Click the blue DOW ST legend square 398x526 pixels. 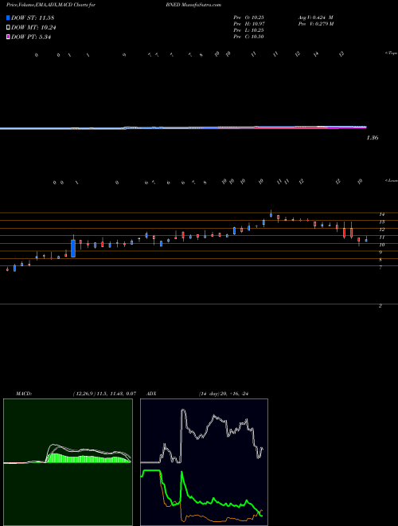(8, 18)
